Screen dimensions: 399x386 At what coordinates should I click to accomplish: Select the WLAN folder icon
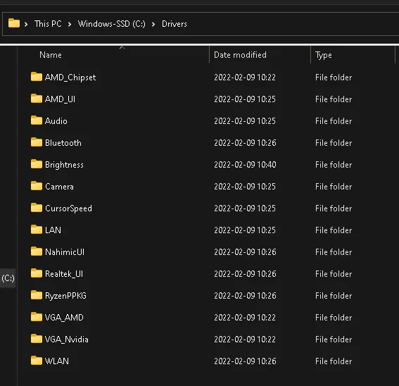tap(37, 361)
